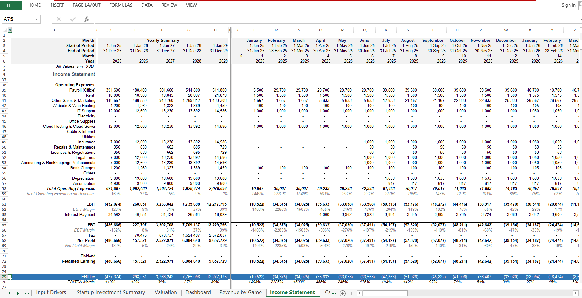The width and height of the screenshot is (582, 298).
Task: Open the VIEW ribbon tab
Action: tap(191, 5)
